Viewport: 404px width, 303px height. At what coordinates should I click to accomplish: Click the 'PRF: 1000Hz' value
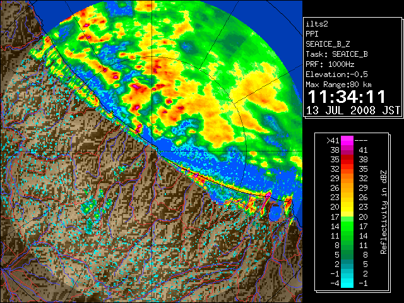(x=330, y=64)
